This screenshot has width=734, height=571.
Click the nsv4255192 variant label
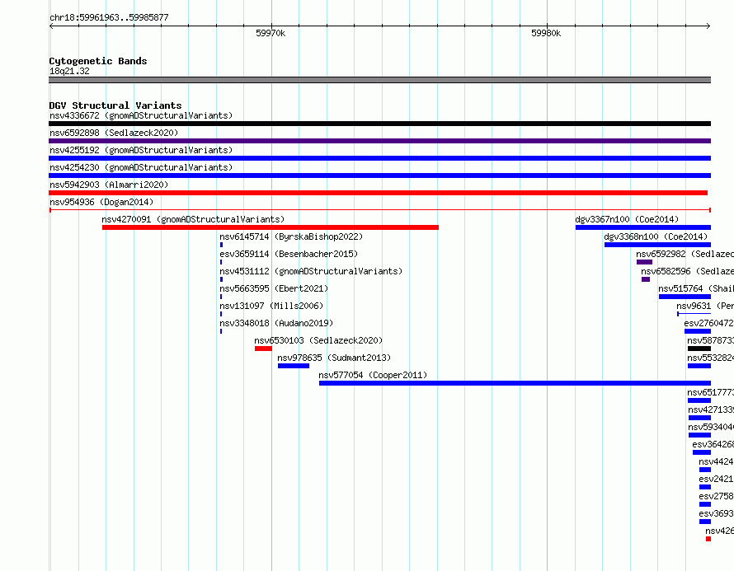click(141, 150)
